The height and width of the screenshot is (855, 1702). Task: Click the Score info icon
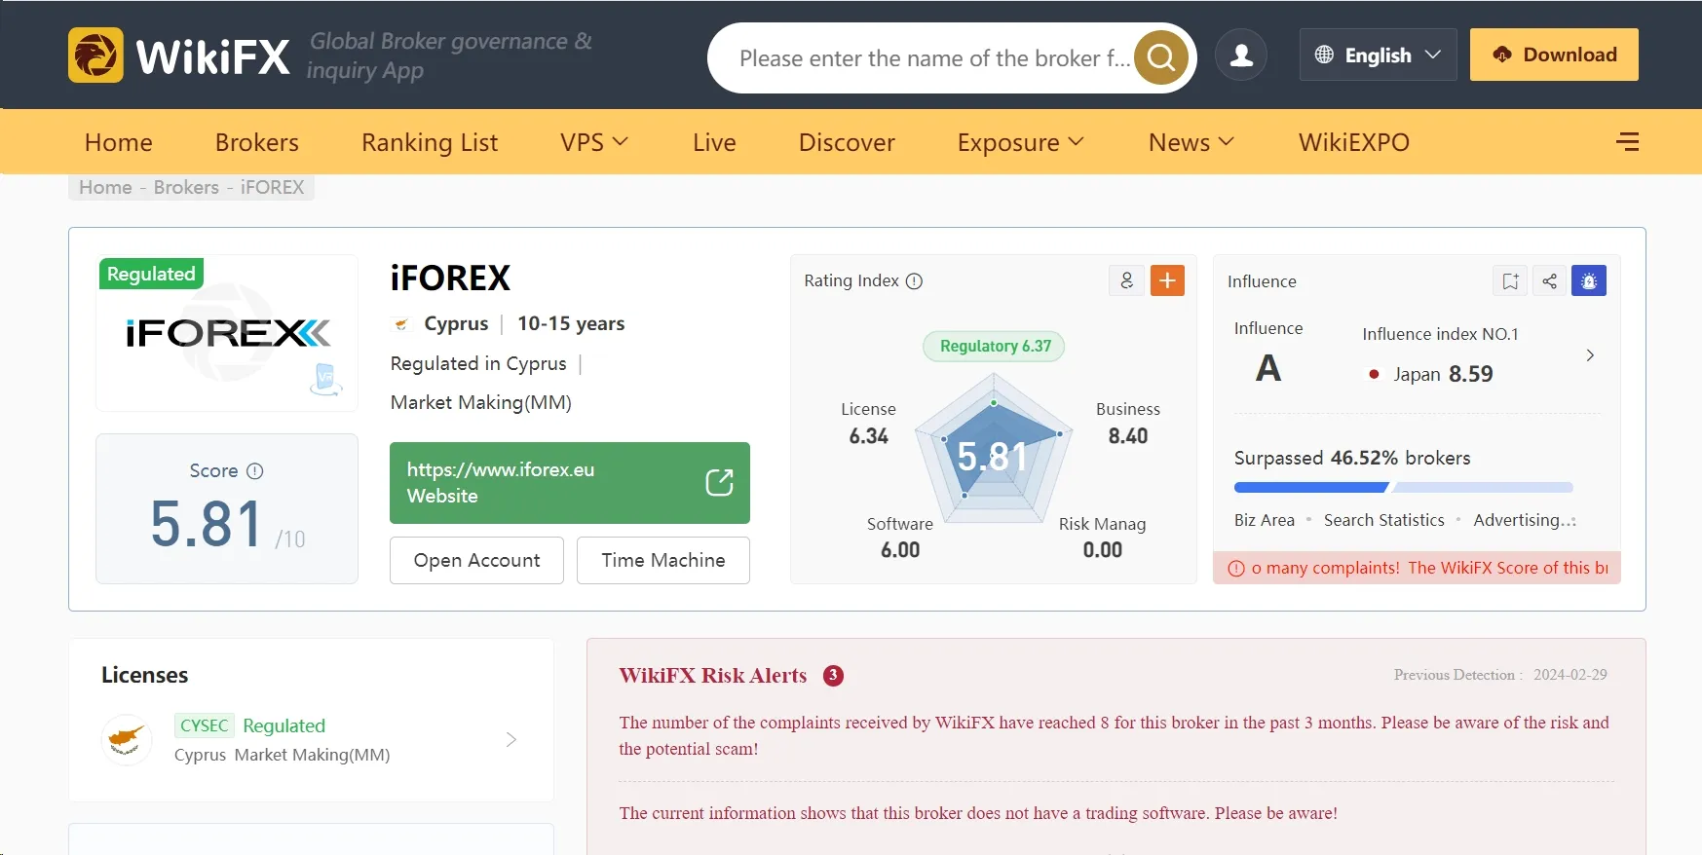pyautogui.click(x=255, y=471)
